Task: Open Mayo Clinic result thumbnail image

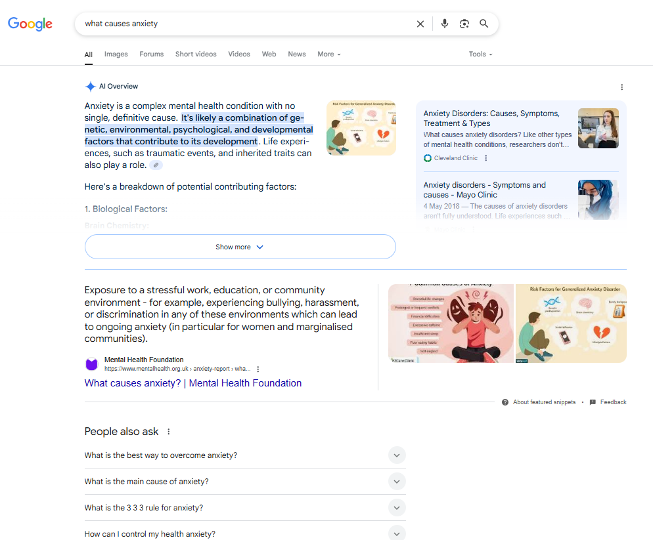Action: pyautogui.click(x=598, y=199)
